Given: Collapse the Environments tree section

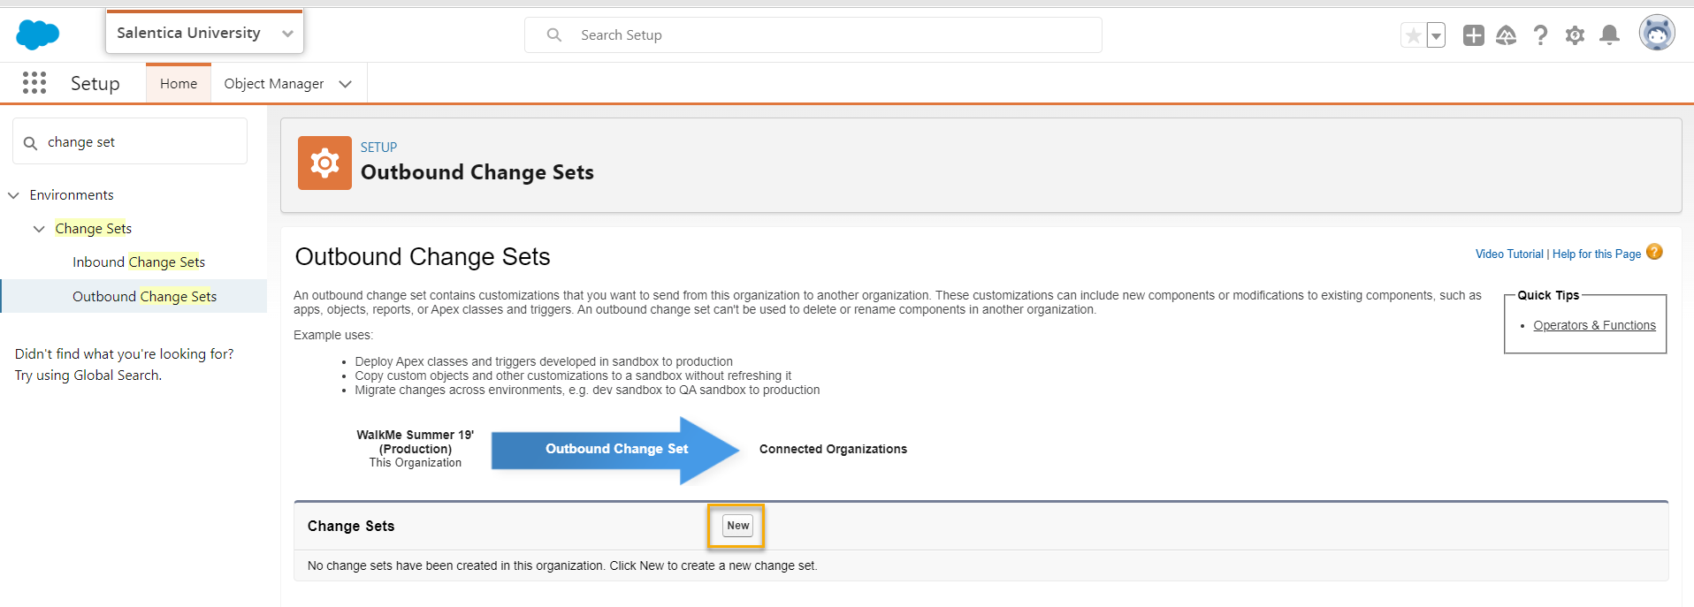Looking at the screenshot, I should point(13,195).
